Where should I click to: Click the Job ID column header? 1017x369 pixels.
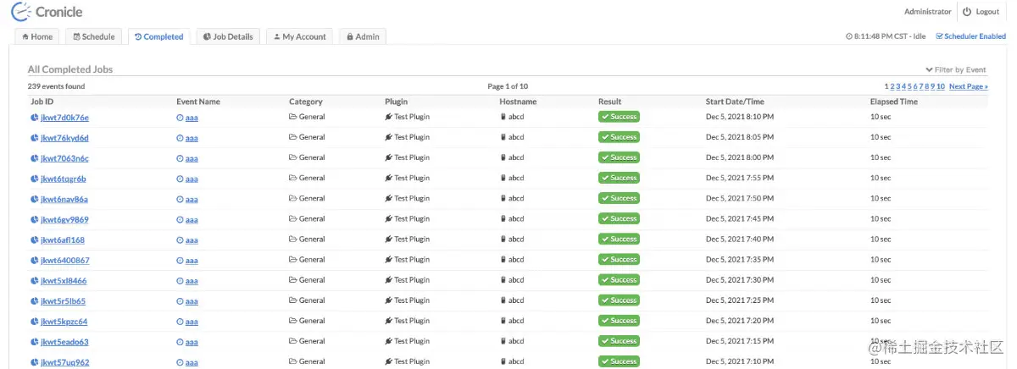click(x=42, y=102)
